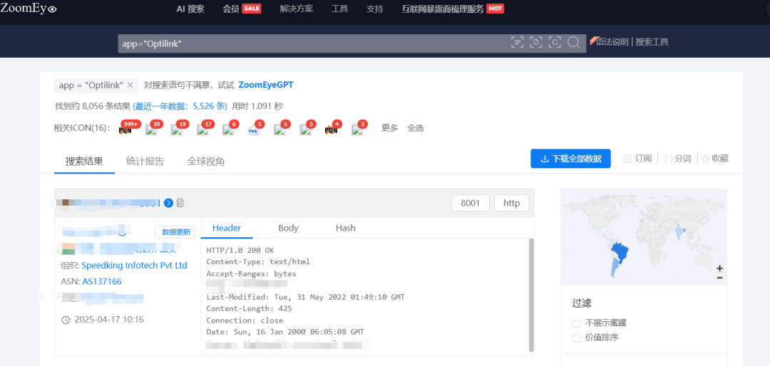Viewport: 770px width, 366px height.
Task: Enable 价值排序 checkbox
Action: point(576,338)
